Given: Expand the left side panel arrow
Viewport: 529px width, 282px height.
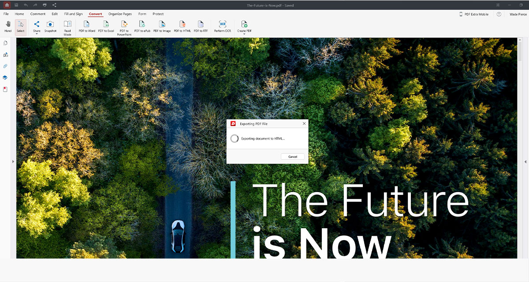Looking at the screenshot, I should pos(13,162).
